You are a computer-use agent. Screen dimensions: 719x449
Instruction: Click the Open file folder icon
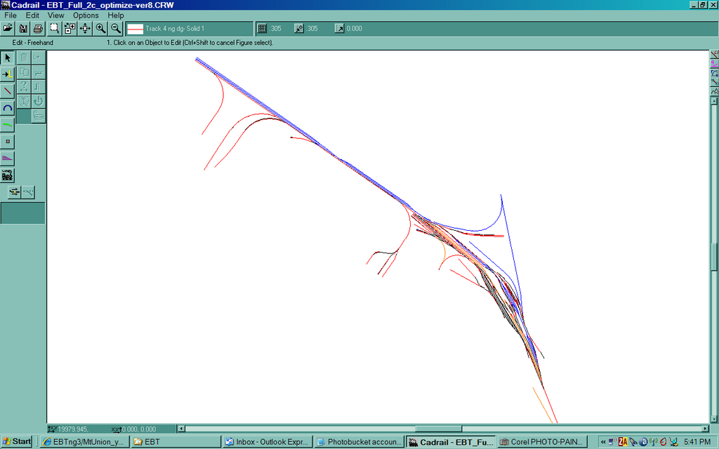point(8,28)
